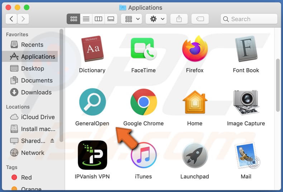Filter by the Red tag
The height and width of the screenshot is (192, 283).
[x=30, y=177]
